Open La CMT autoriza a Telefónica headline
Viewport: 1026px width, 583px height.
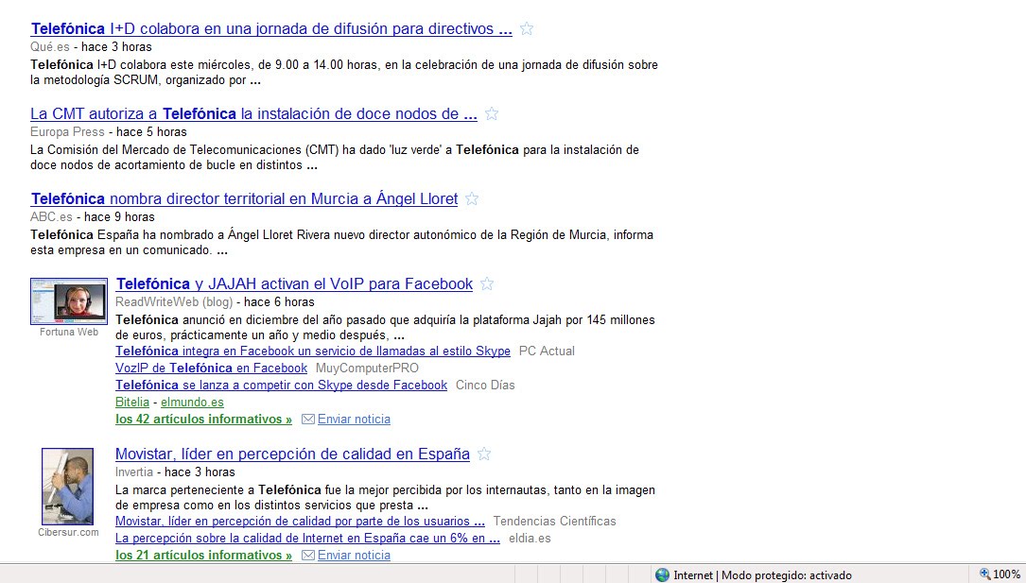[253, 113]
